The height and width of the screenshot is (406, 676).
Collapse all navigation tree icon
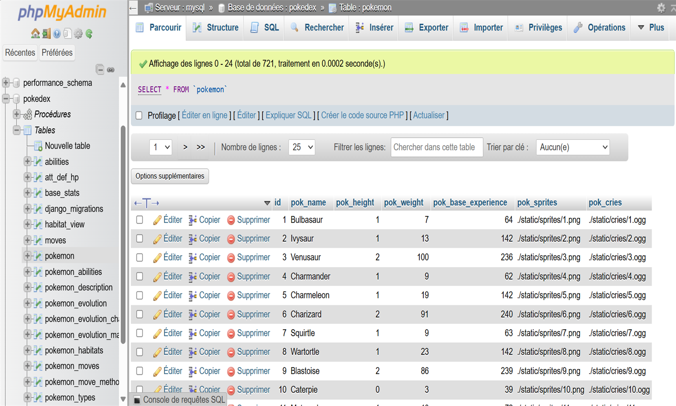(100, 69)
